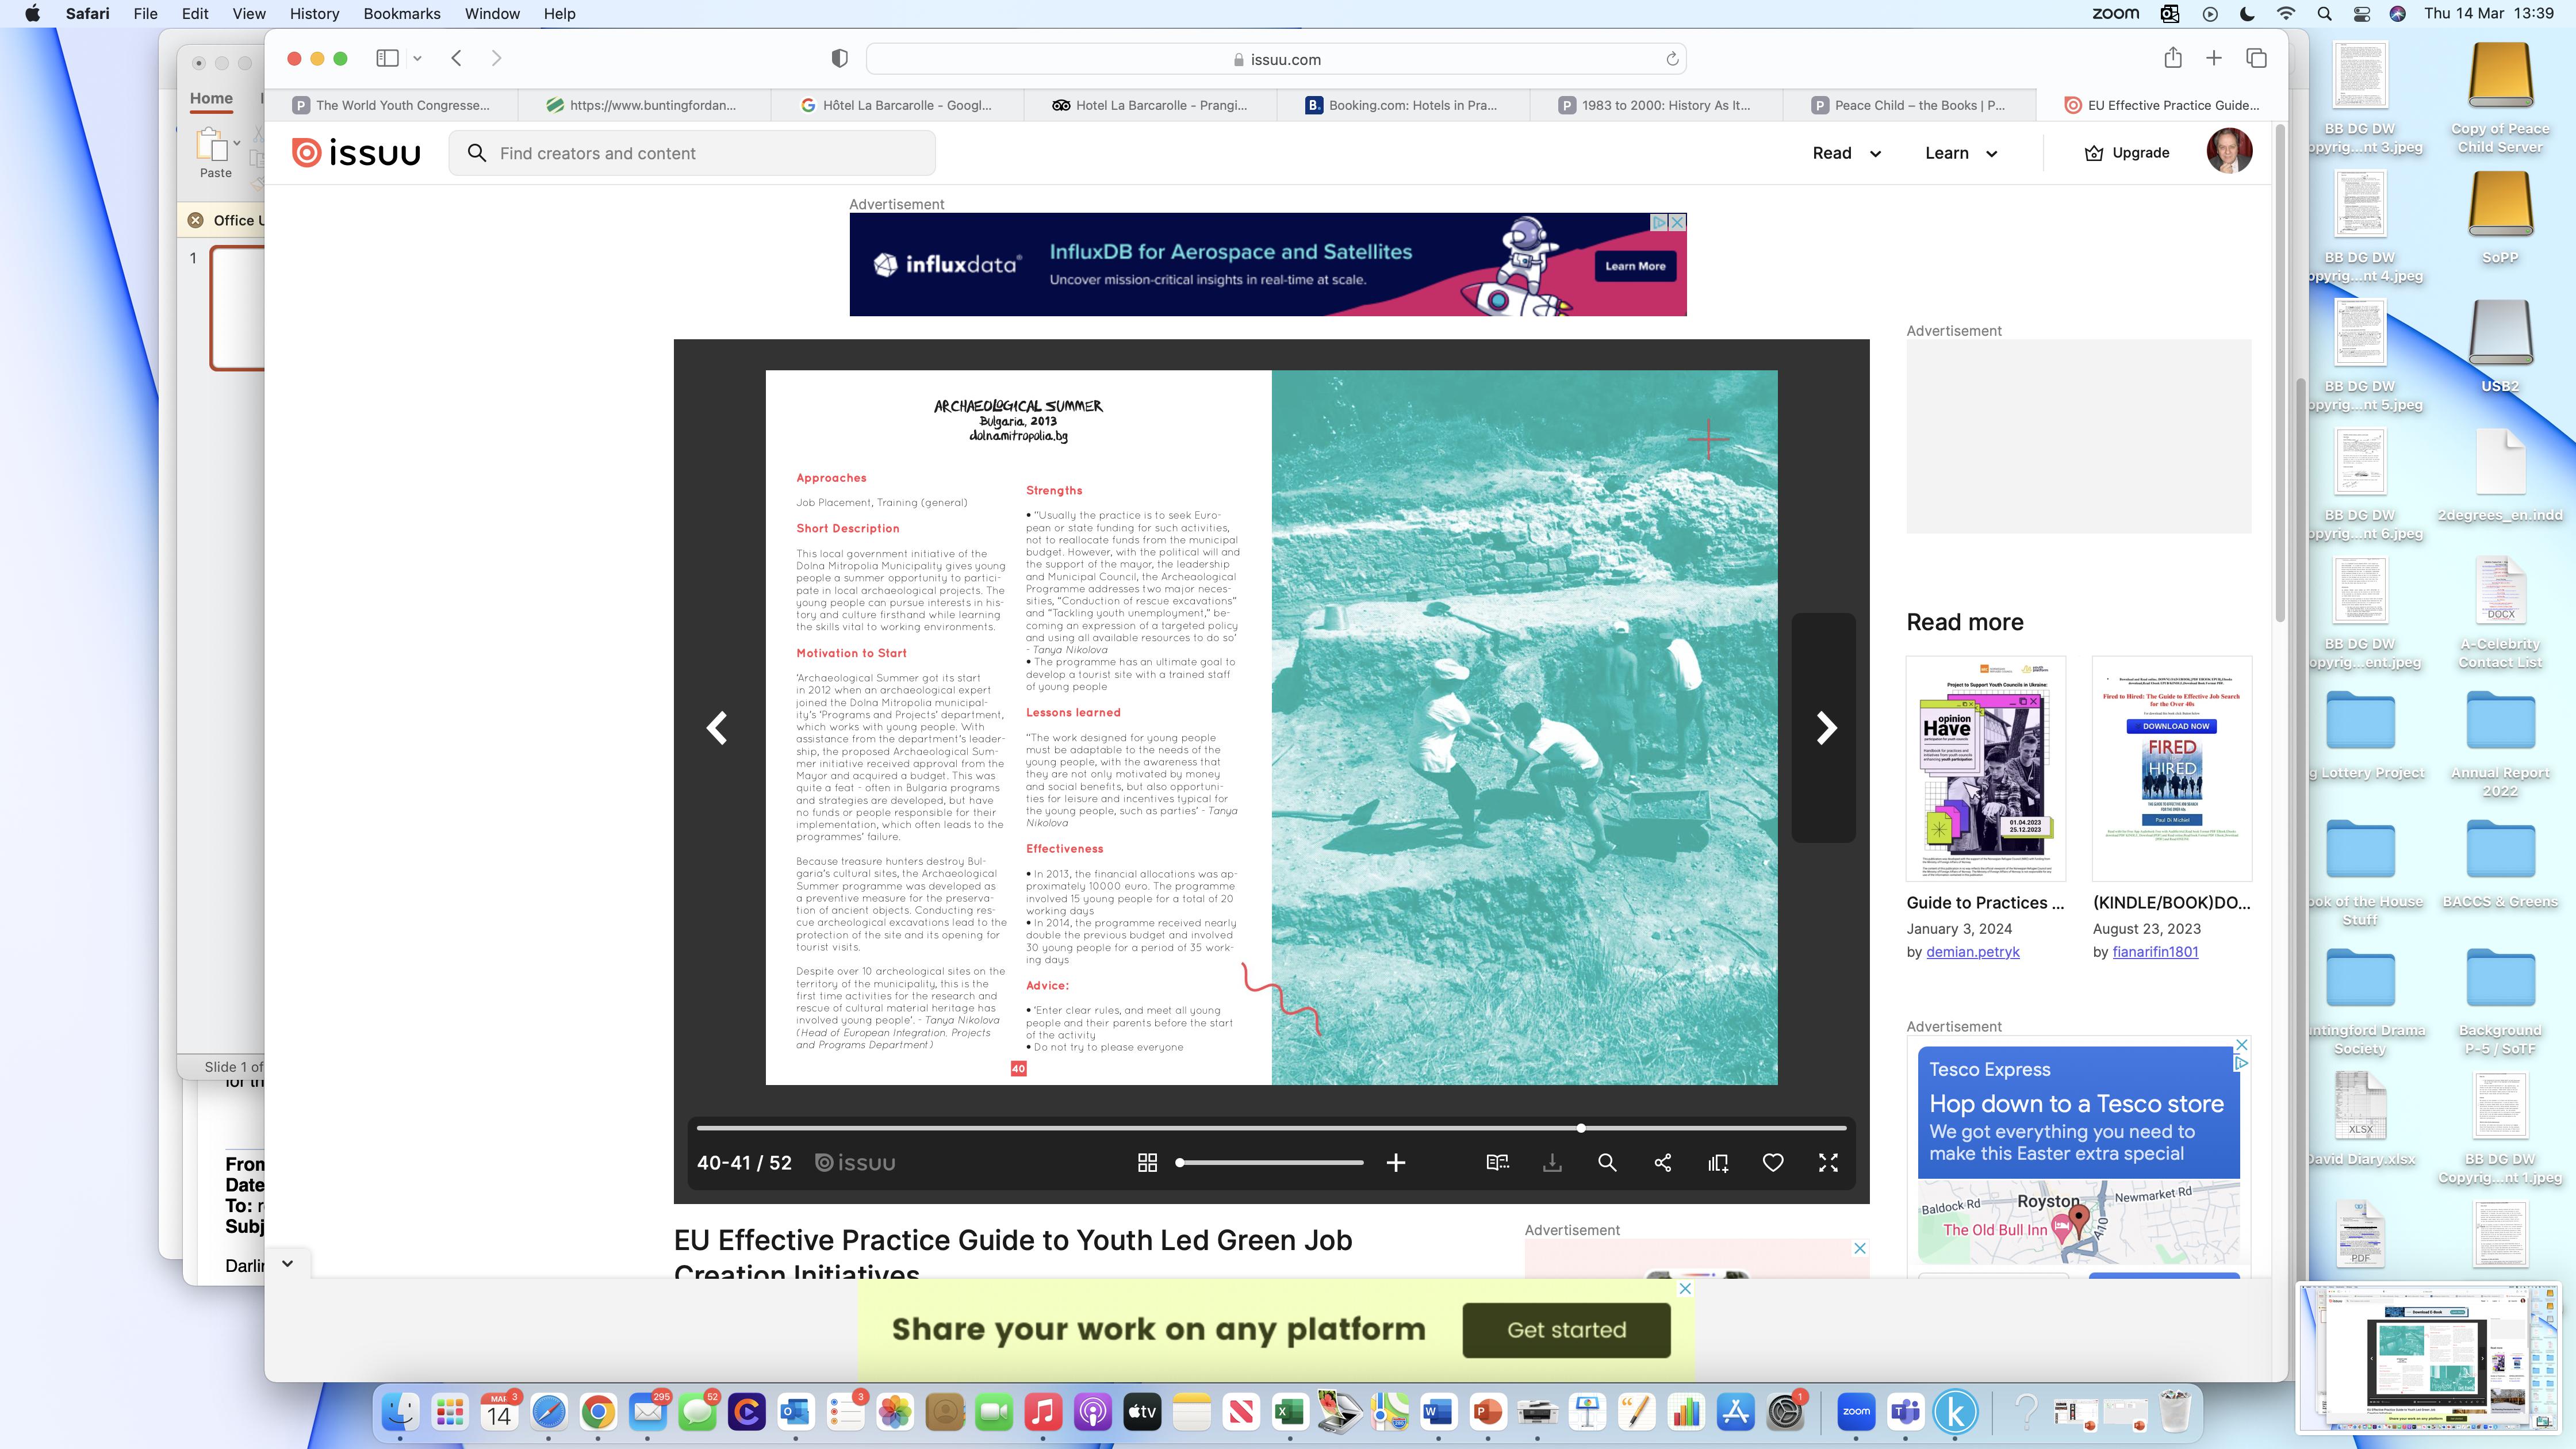Like the publication with heart icon

point(1773,1163)
